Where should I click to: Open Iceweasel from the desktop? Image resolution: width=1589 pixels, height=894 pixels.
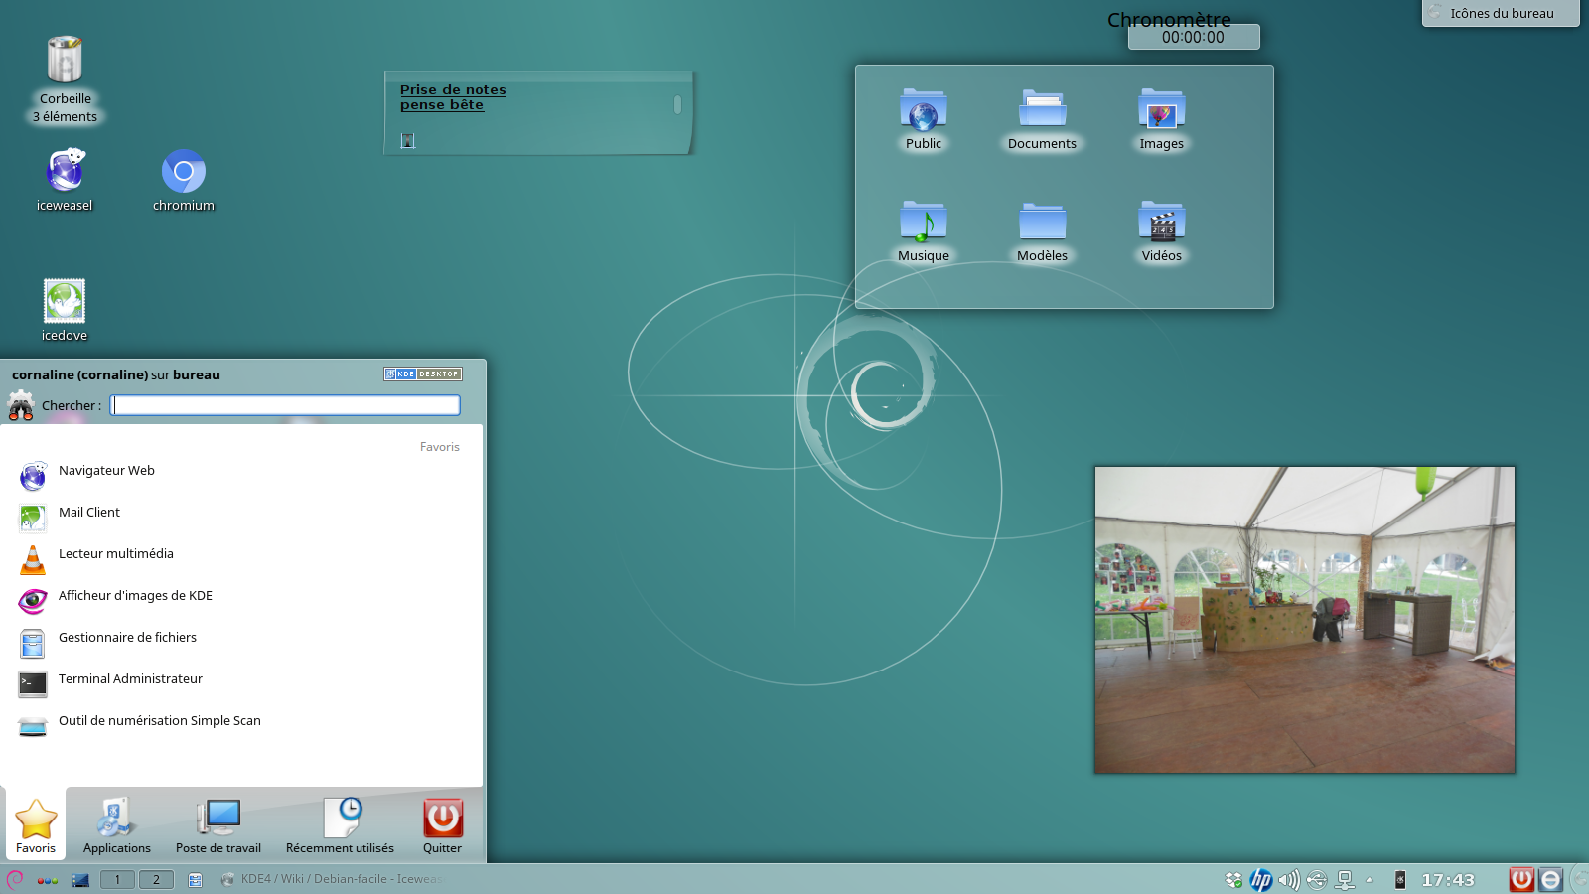[65, 172]
